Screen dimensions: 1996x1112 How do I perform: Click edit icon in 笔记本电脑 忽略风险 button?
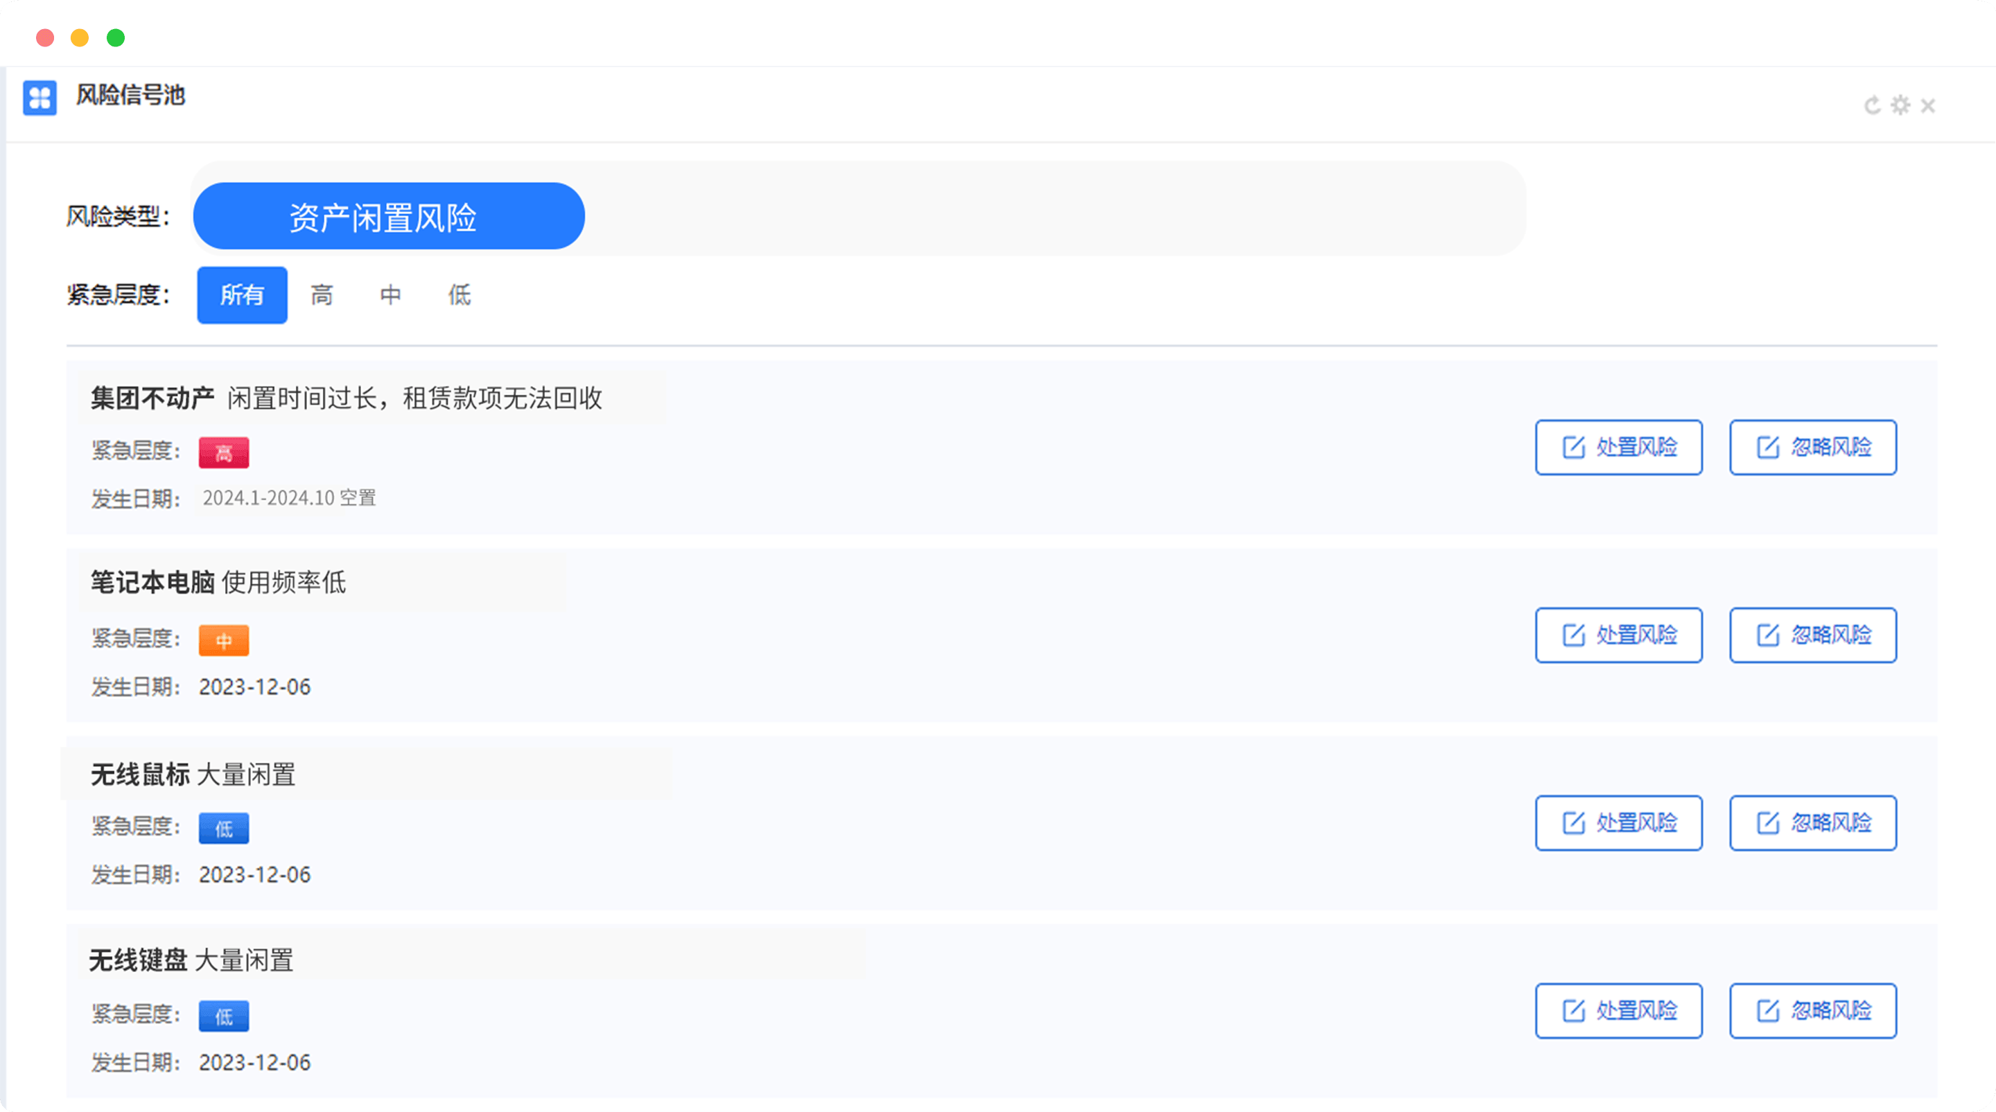[x=1768, y=635]
